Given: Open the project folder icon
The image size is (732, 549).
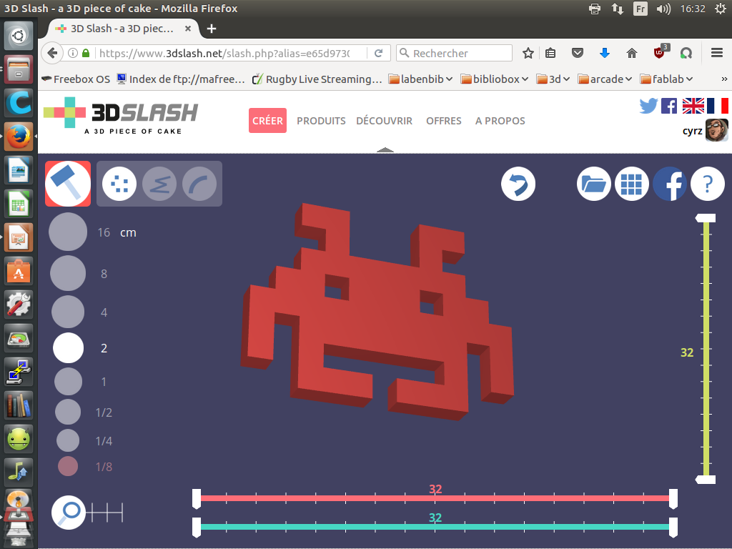Looking at the screenshot, I should point(594,184).
